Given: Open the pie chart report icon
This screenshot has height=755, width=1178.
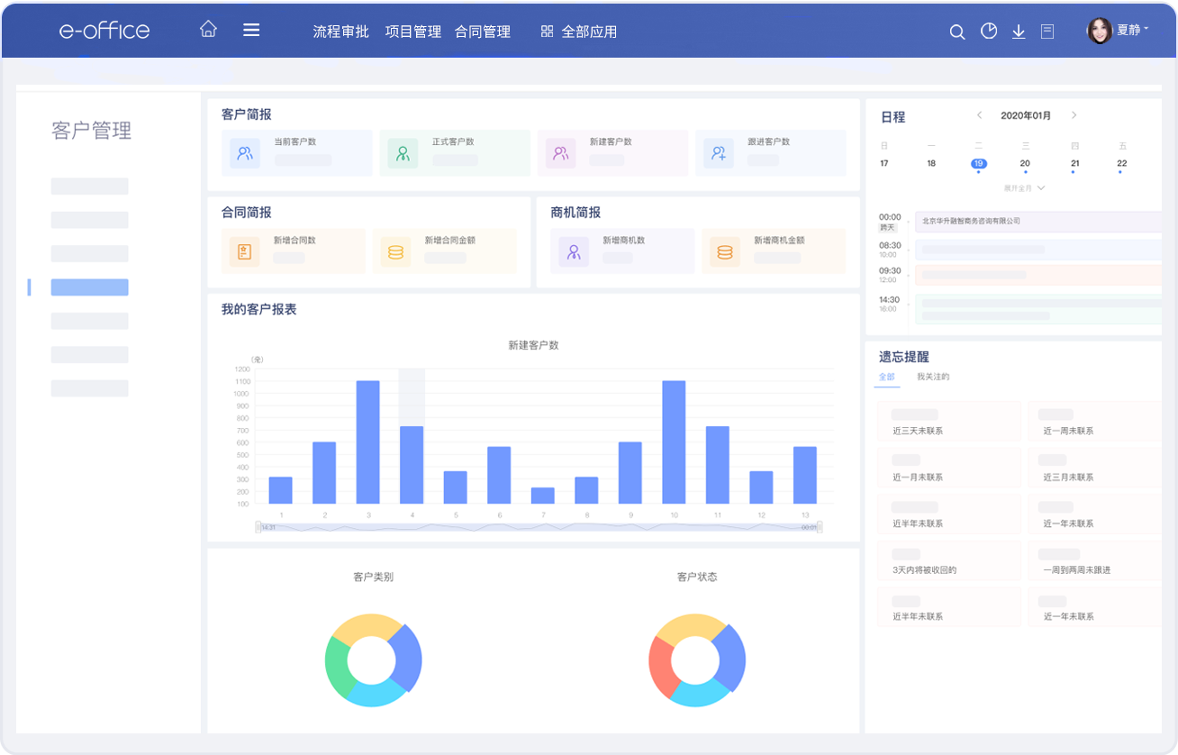Looking at the screenshot, I should pos(989,32).
